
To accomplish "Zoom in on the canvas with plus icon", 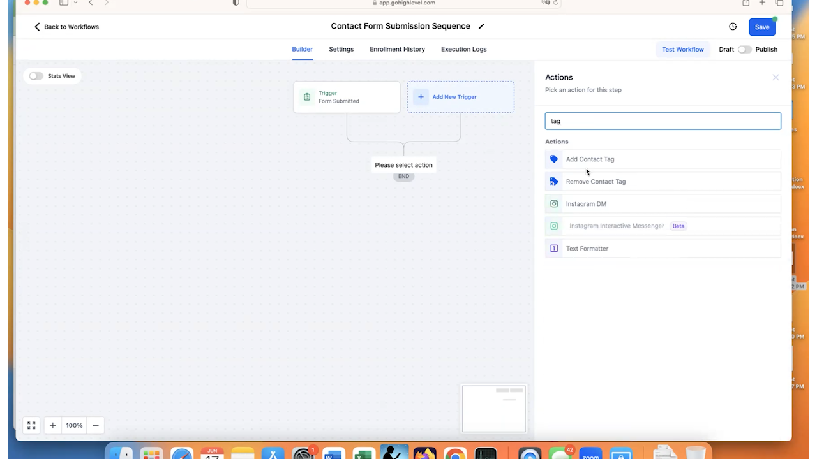I will tap(52, 425).
